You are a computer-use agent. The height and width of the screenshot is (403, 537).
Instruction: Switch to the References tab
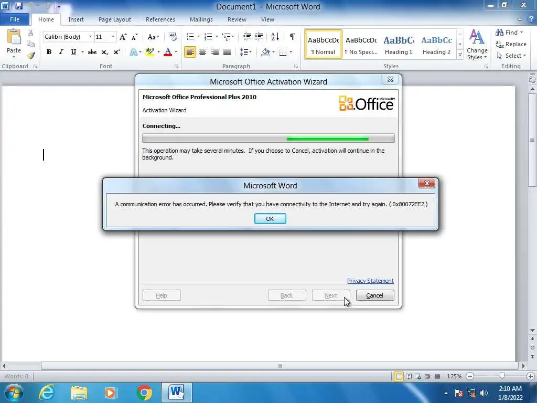[x=160, y=19]
